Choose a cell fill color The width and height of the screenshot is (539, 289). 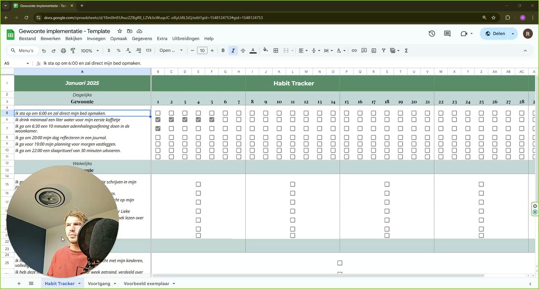tap(265, 51)
